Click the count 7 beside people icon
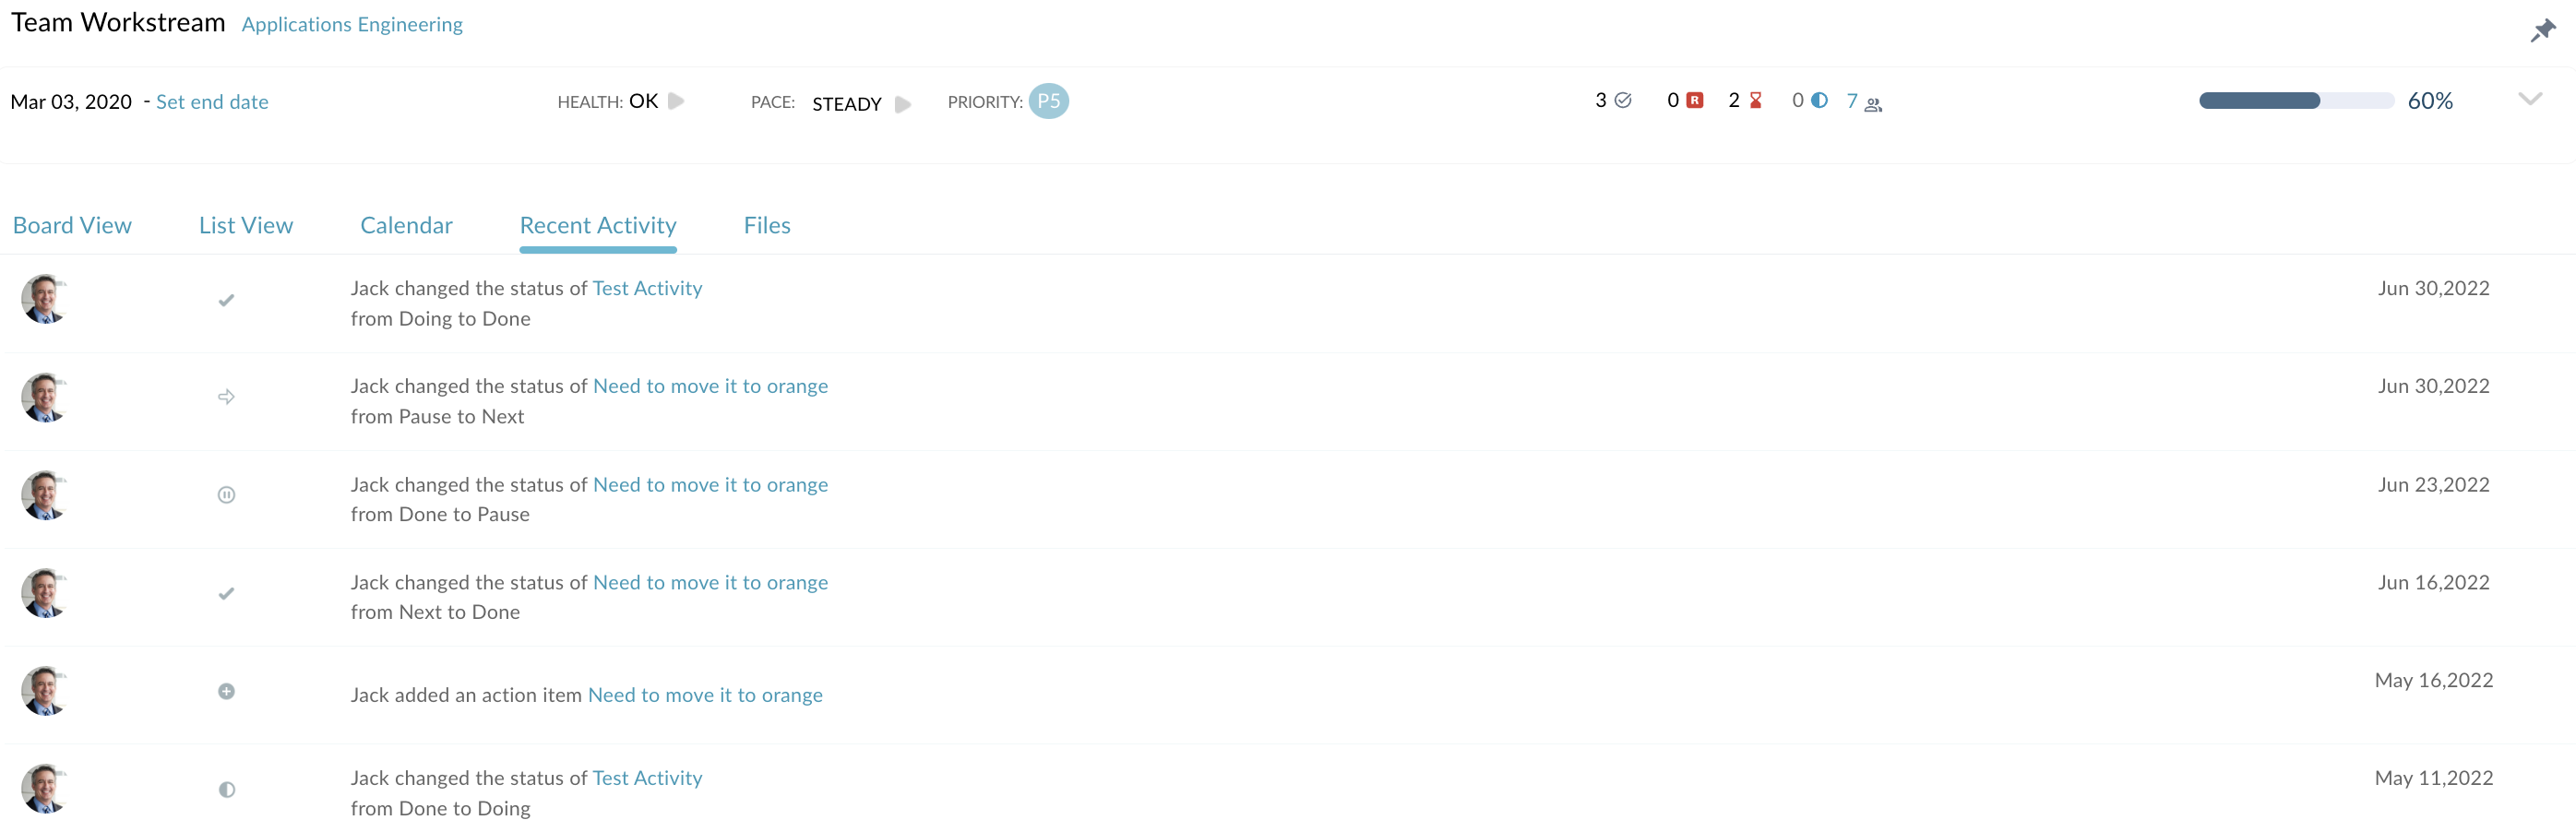Screen dimensions: 2576x832 point(1852,101)
